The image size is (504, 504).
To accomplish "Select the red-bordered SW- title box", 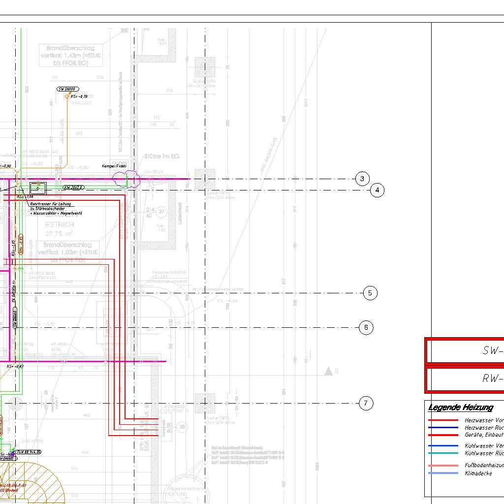I will tap(465, 351).
